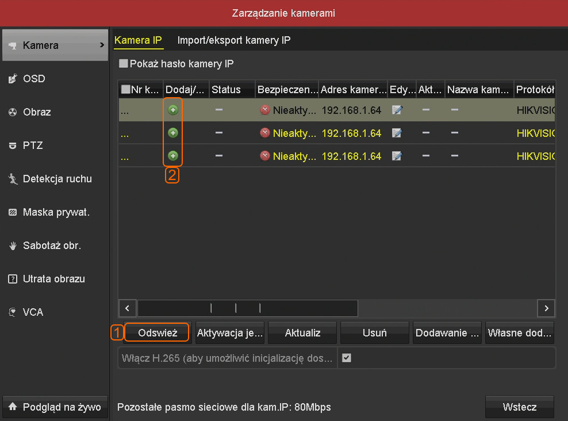This screenshot has width=568, height=421.
Task: Open edit icon for the first camera row
Action: pyautogui.click(x=397, y=110)
